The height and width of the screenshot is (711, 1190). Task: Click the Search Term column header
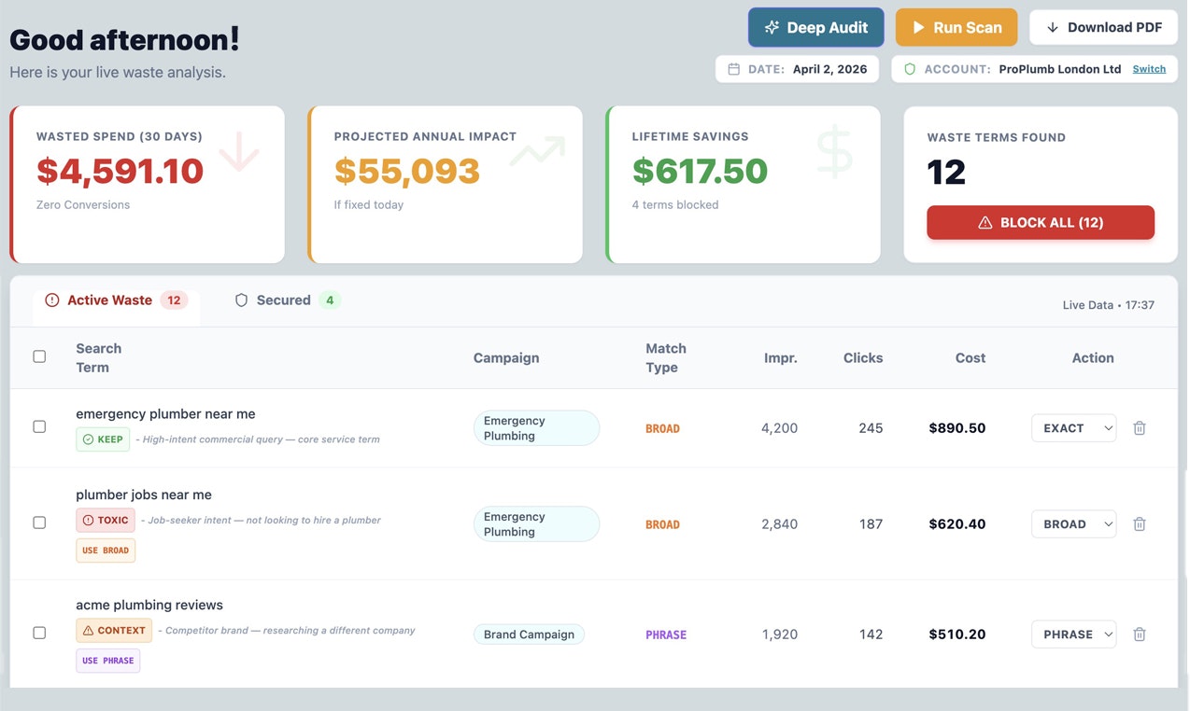(x=98, y=357)
